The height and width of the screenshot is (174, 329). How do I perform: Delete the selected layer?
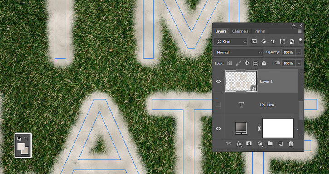point(291,144)
